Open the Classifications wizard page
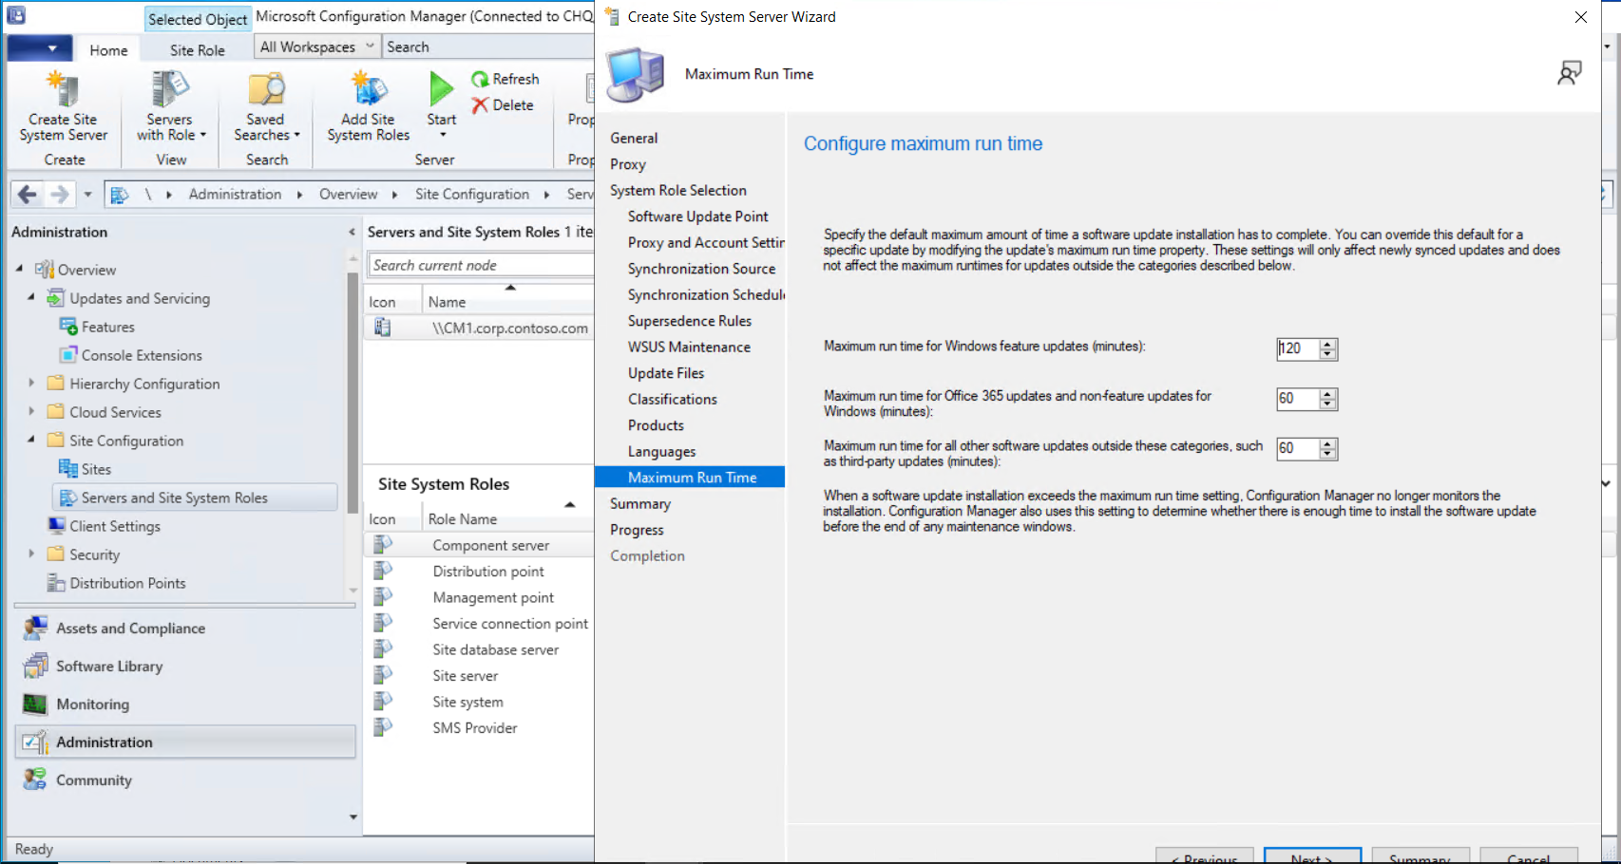The height and width of the screenshot is (864, 1621). pos(673,400)
